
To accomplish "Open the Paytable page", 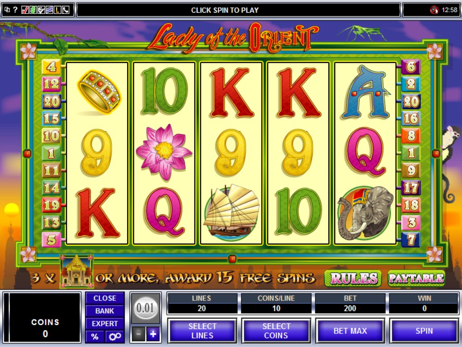I will [416, 278].
